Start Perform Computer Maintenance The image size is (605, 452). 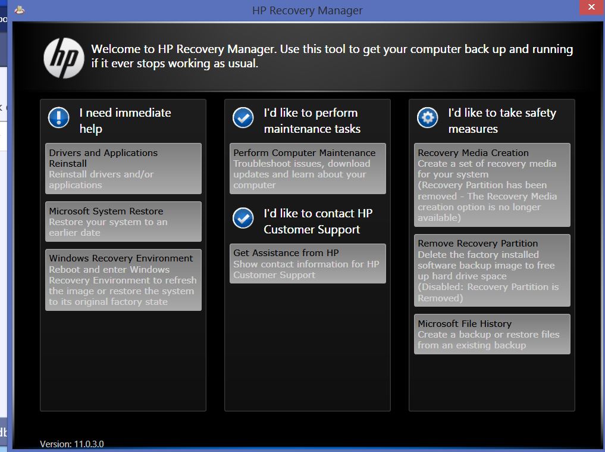coord(308,169)
